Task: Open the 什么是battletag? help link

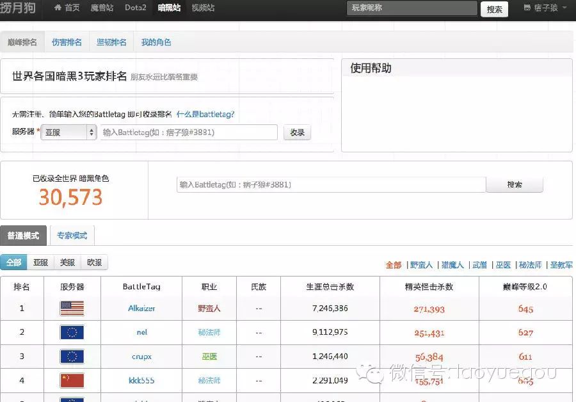Action: 205,115
